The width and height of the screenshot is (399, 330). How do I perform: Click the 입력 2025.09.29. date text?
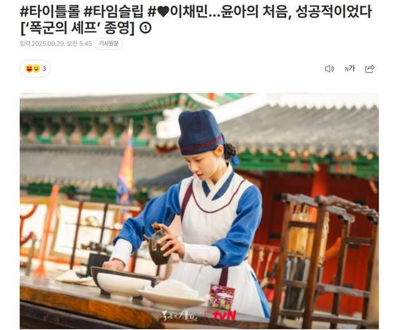[x=43, y=44]
